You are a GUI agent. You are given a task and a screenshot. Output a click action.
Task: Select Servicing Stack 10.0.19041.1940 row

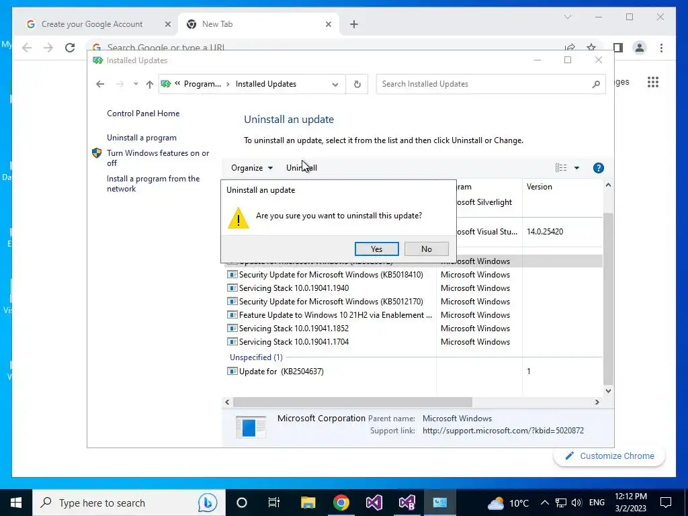(413, 288)
